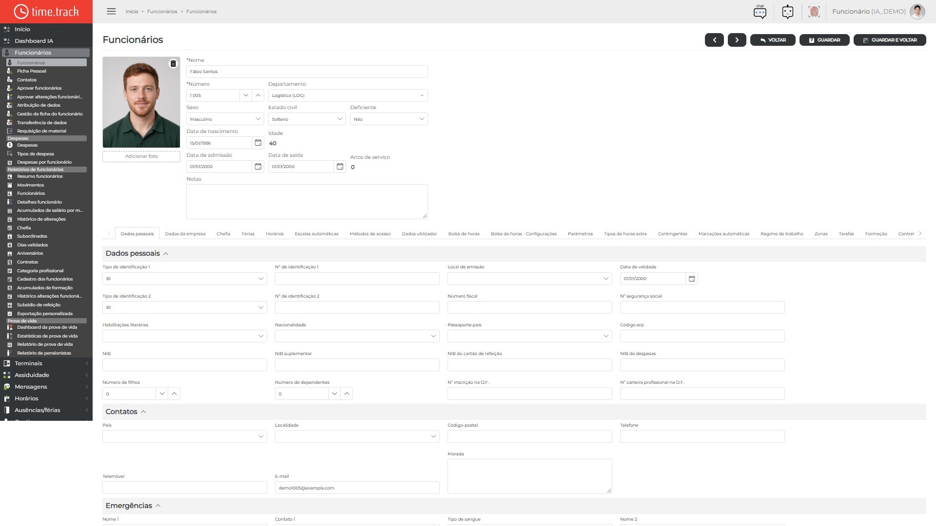Click the GUARDAR E VOLTAR button
The image size is (936, 526).
click(x=890, y=40)
